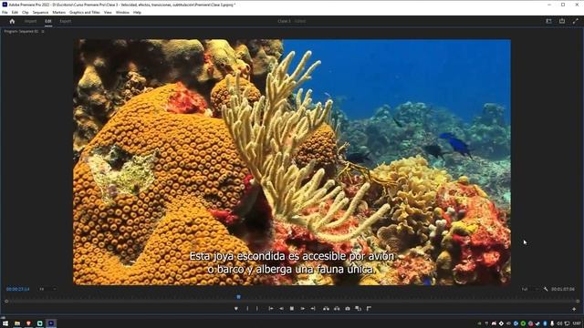Screen dimensions: 584x328
Task: Open Brave browser from the taskbar
Action: coord(28,323)
